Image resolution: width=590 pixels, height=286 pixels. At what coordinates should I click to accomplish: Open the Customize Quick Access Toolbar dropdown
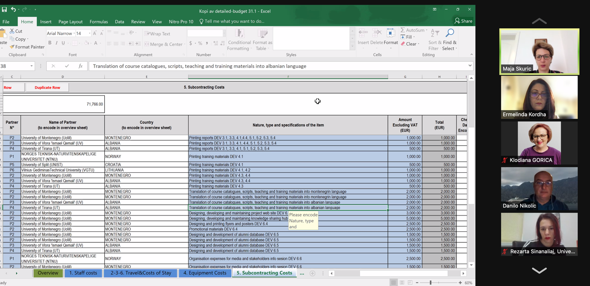(35, 9)
